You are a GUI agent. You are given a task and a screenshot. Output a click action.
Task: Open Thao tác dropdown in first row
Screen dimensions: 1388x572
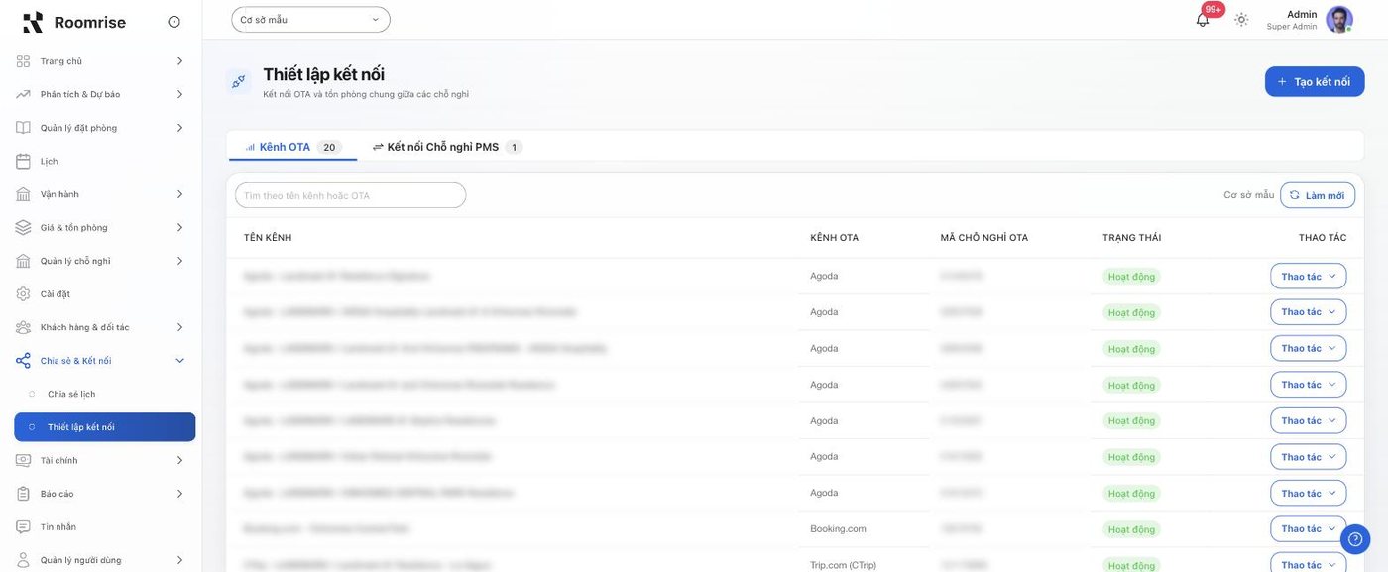[1308, 276]
